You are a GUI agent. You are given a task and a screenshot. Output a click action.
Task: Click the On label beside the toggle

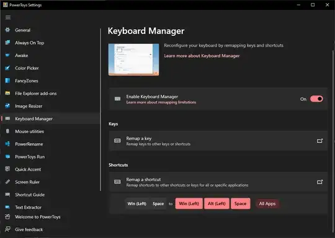303,99
